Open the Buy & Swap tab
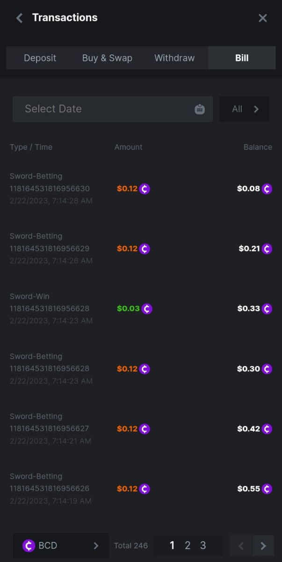 point(107,58)
